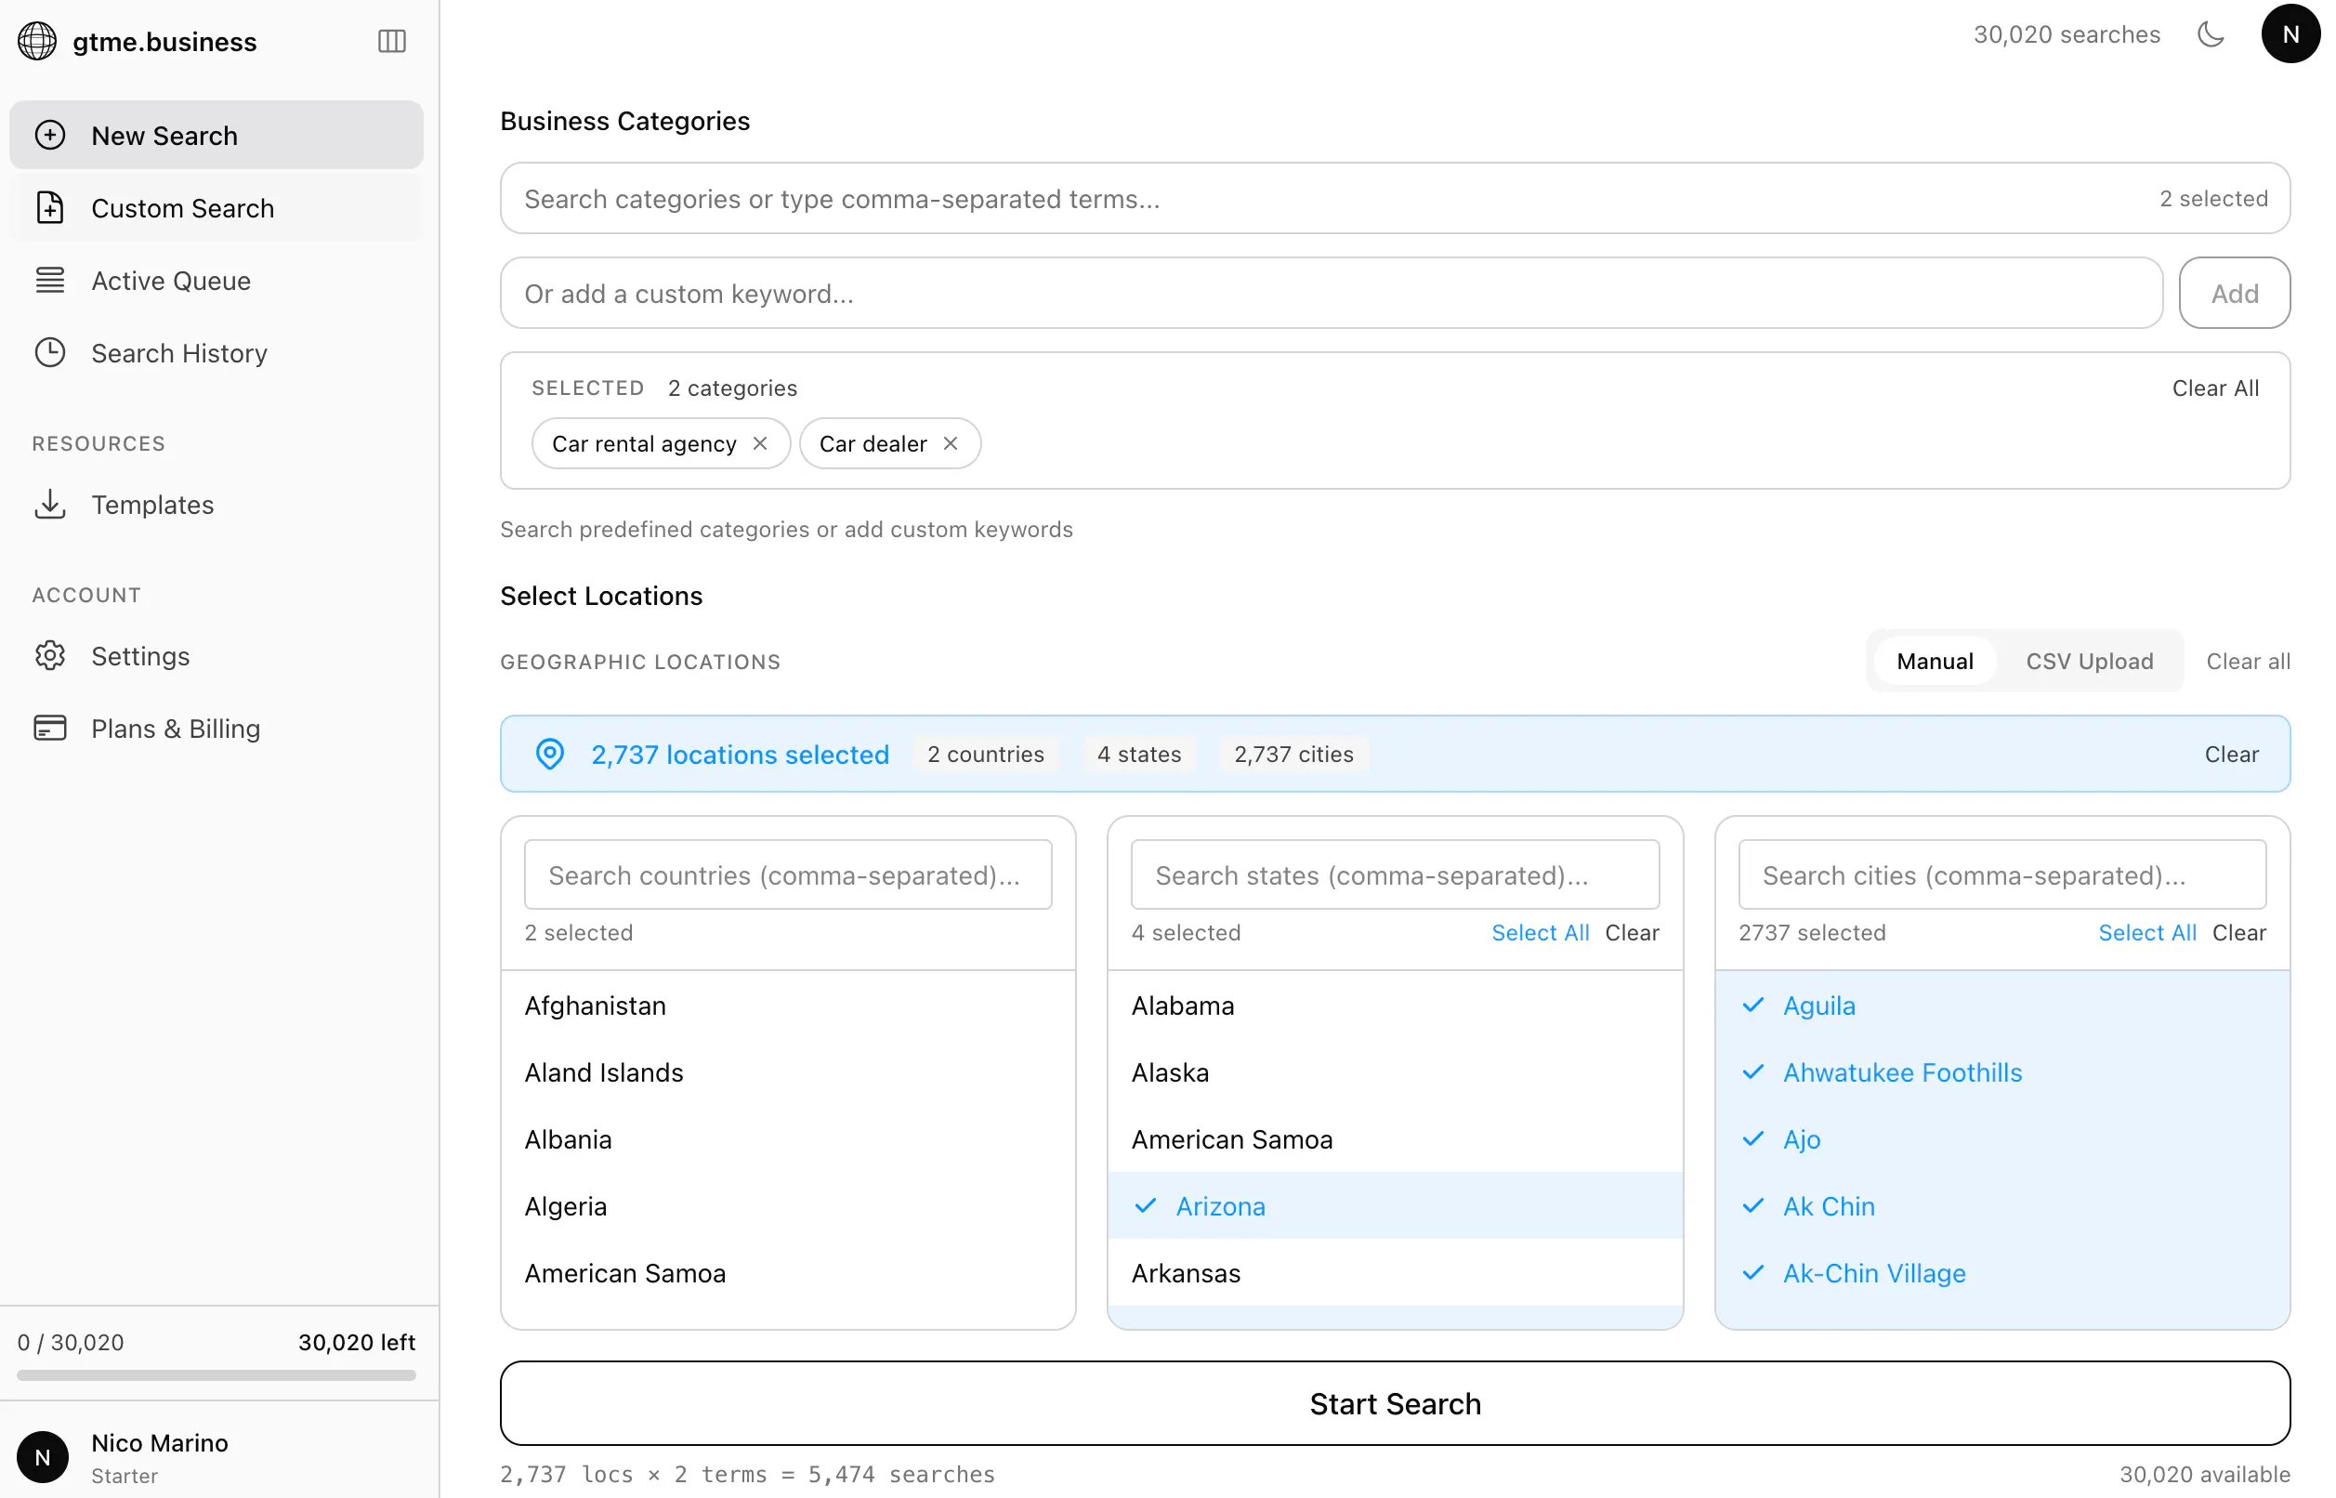Click the Settings gear icon
Screen dimensions: 2336x1498
coord(50,656)
